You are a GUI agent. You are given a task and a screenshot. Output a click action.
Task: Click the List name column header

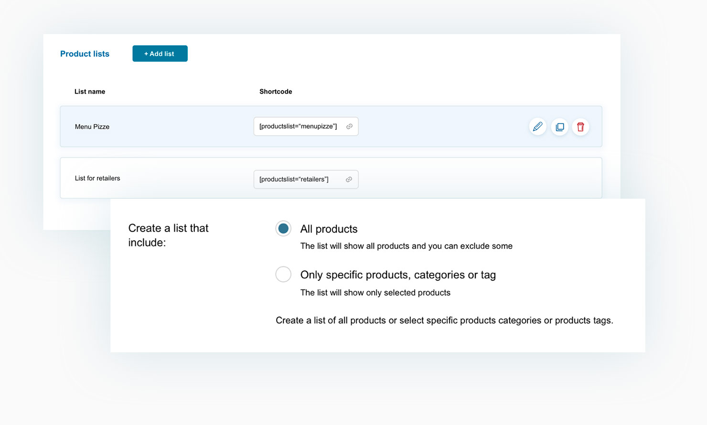point(90,92)
